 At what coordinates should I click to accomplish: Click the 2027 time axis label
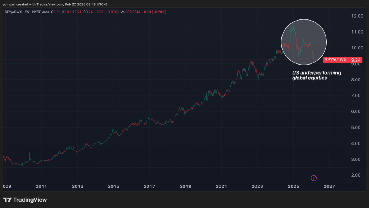pos(329,186)
